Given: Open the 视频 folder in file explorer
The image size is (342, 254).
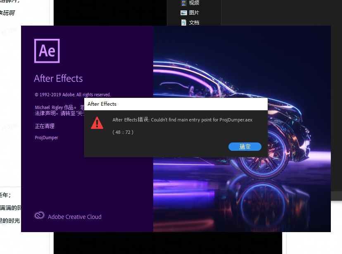Looking at the screenshot, I should click(190, 2).
